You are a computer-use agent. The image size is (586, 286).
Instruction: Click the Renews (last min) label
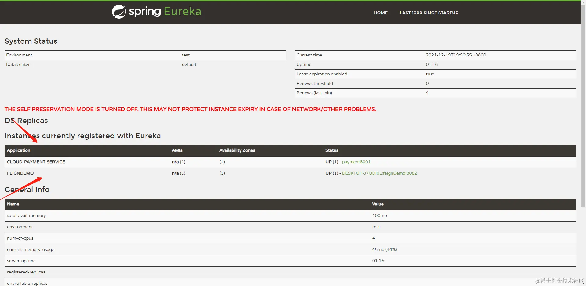point(314,93)
